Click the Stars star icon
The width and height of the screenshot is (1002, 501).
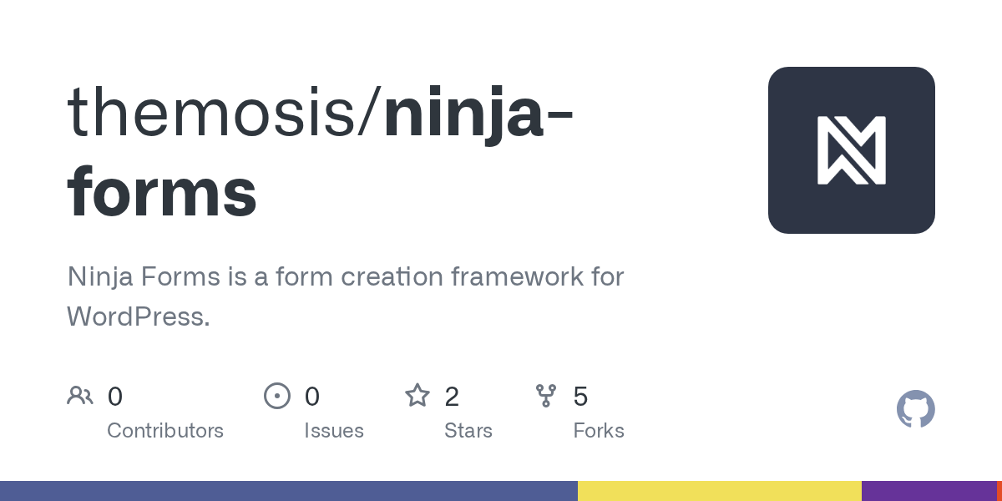coord(417,396)
